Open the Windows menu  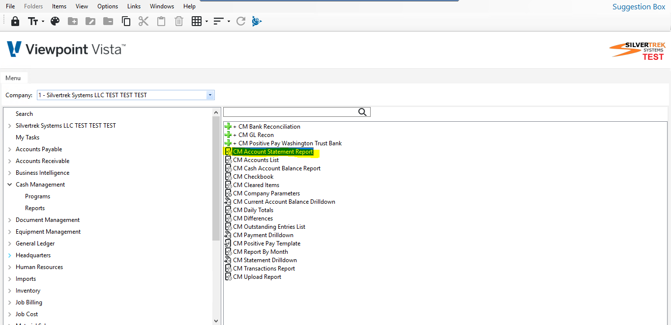[162, 6]
